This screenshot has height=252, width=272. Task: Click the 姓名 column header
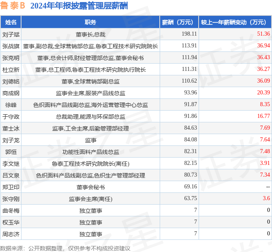[x=11, y=22]
